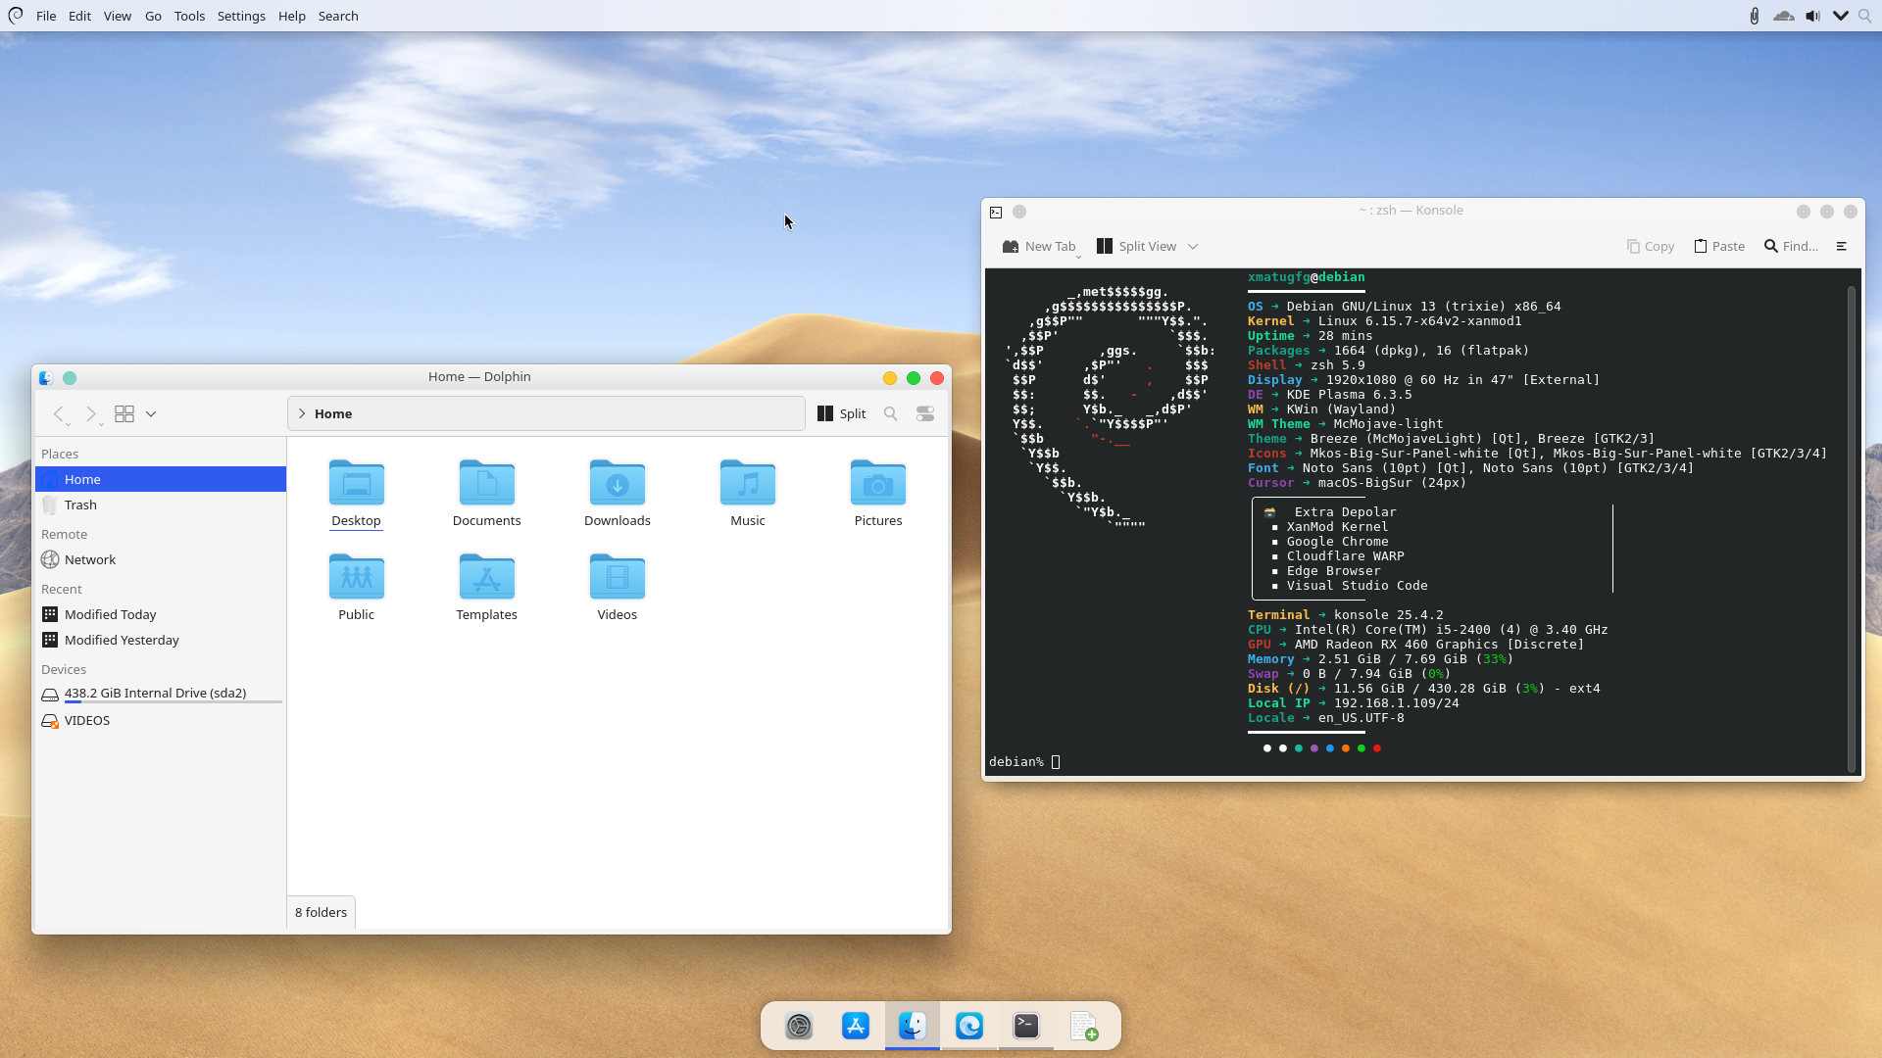Open System Settings from the dock
1882x1058 pixels.
(799, 1026)
